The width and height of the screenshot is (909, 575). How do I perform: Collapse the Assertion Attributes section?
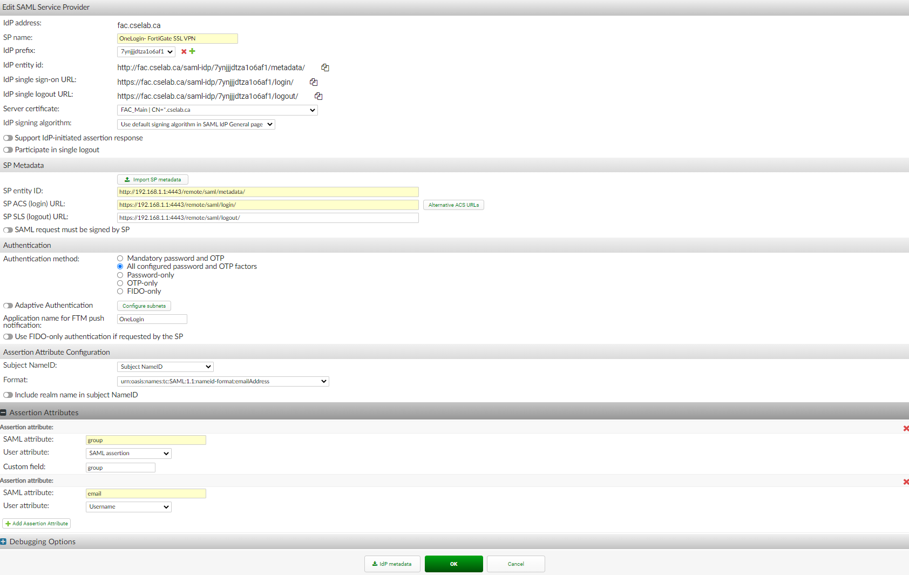[x=4, y=412]
